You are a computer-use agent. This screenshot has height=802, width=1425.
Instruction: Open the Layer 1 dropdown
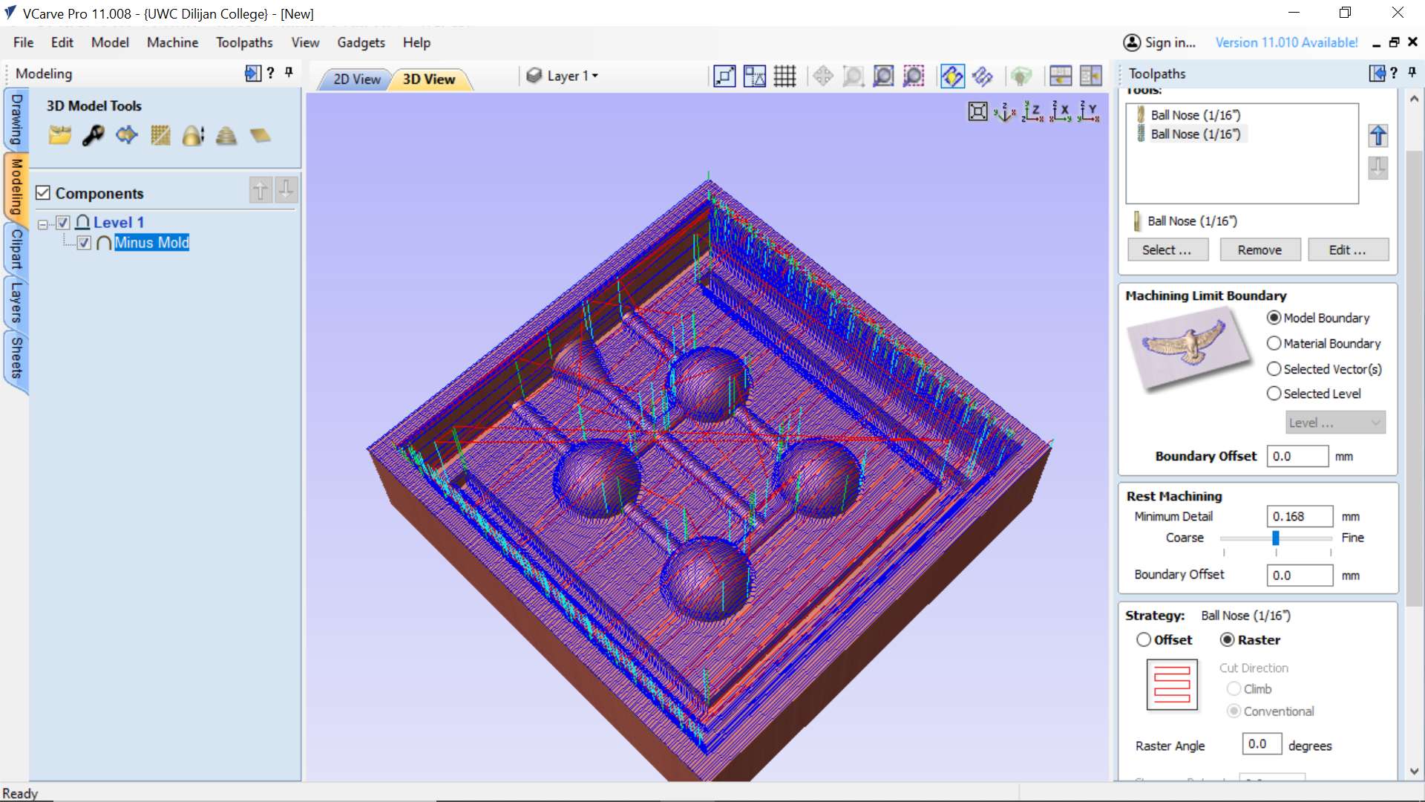point(571,76)
